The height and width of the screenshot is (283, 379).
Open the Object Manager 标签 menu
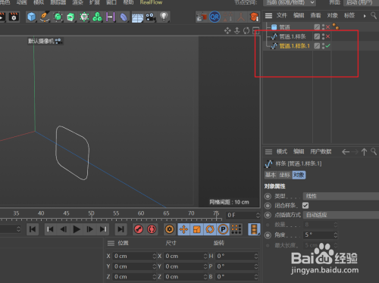coord(349,16)
